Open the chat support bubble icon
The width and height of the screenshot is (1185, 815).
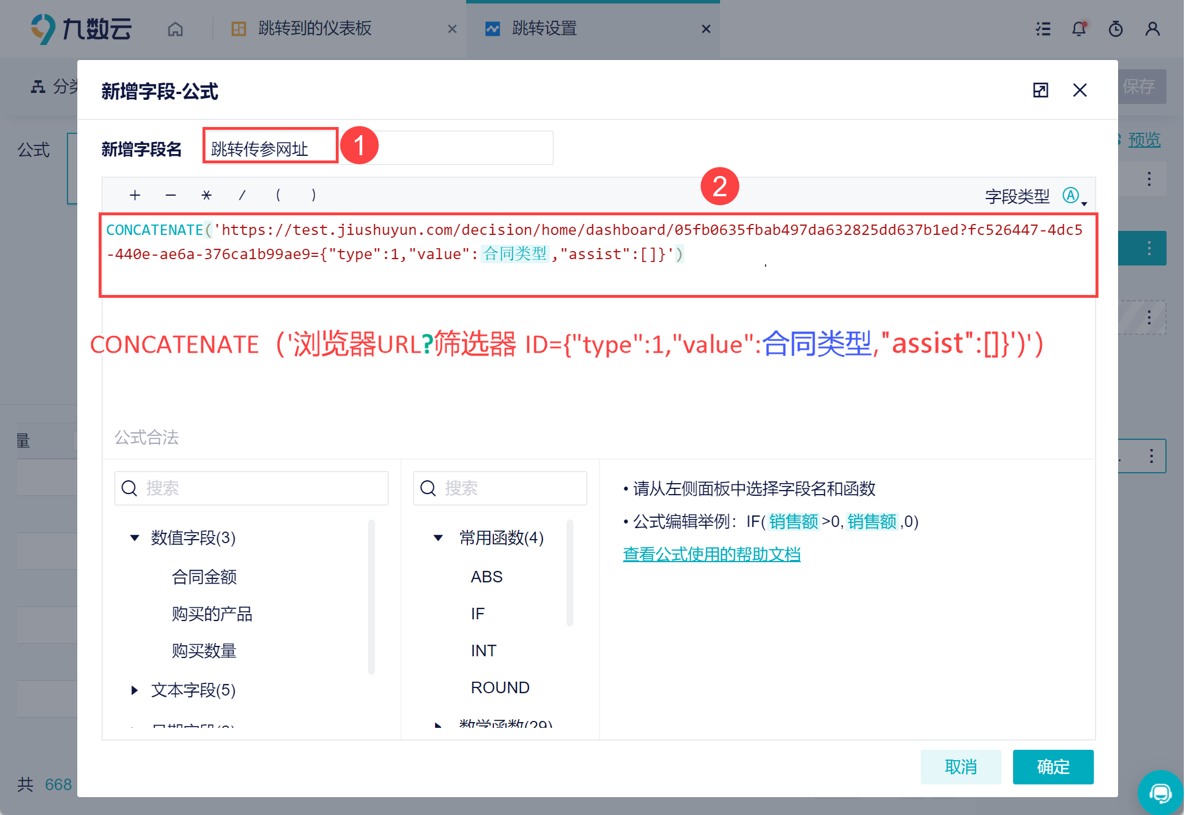tap(1160, 792)
